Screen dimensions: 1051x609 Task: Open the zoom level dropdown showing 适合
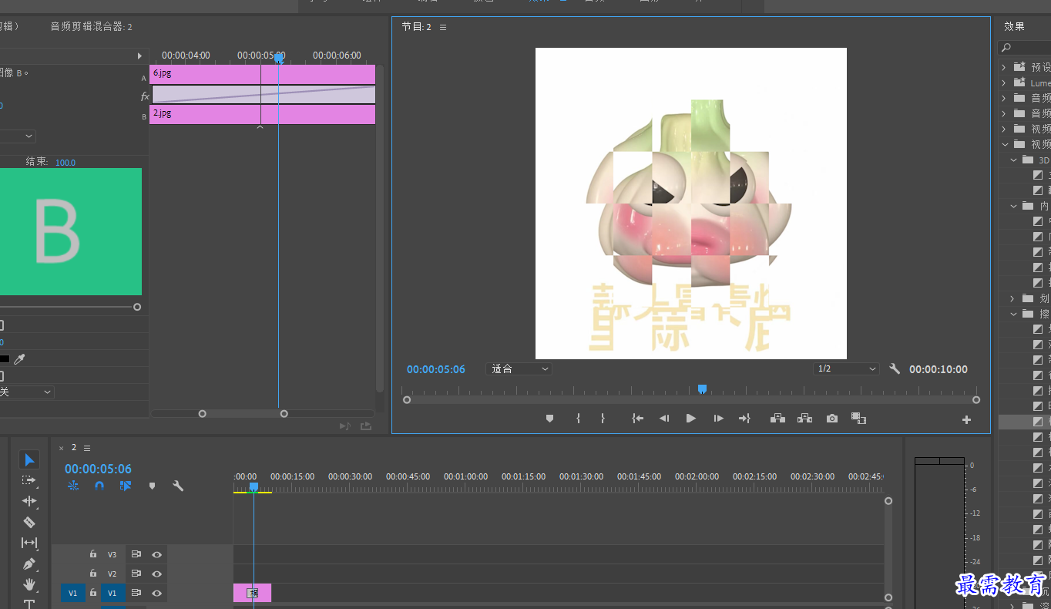518,369
